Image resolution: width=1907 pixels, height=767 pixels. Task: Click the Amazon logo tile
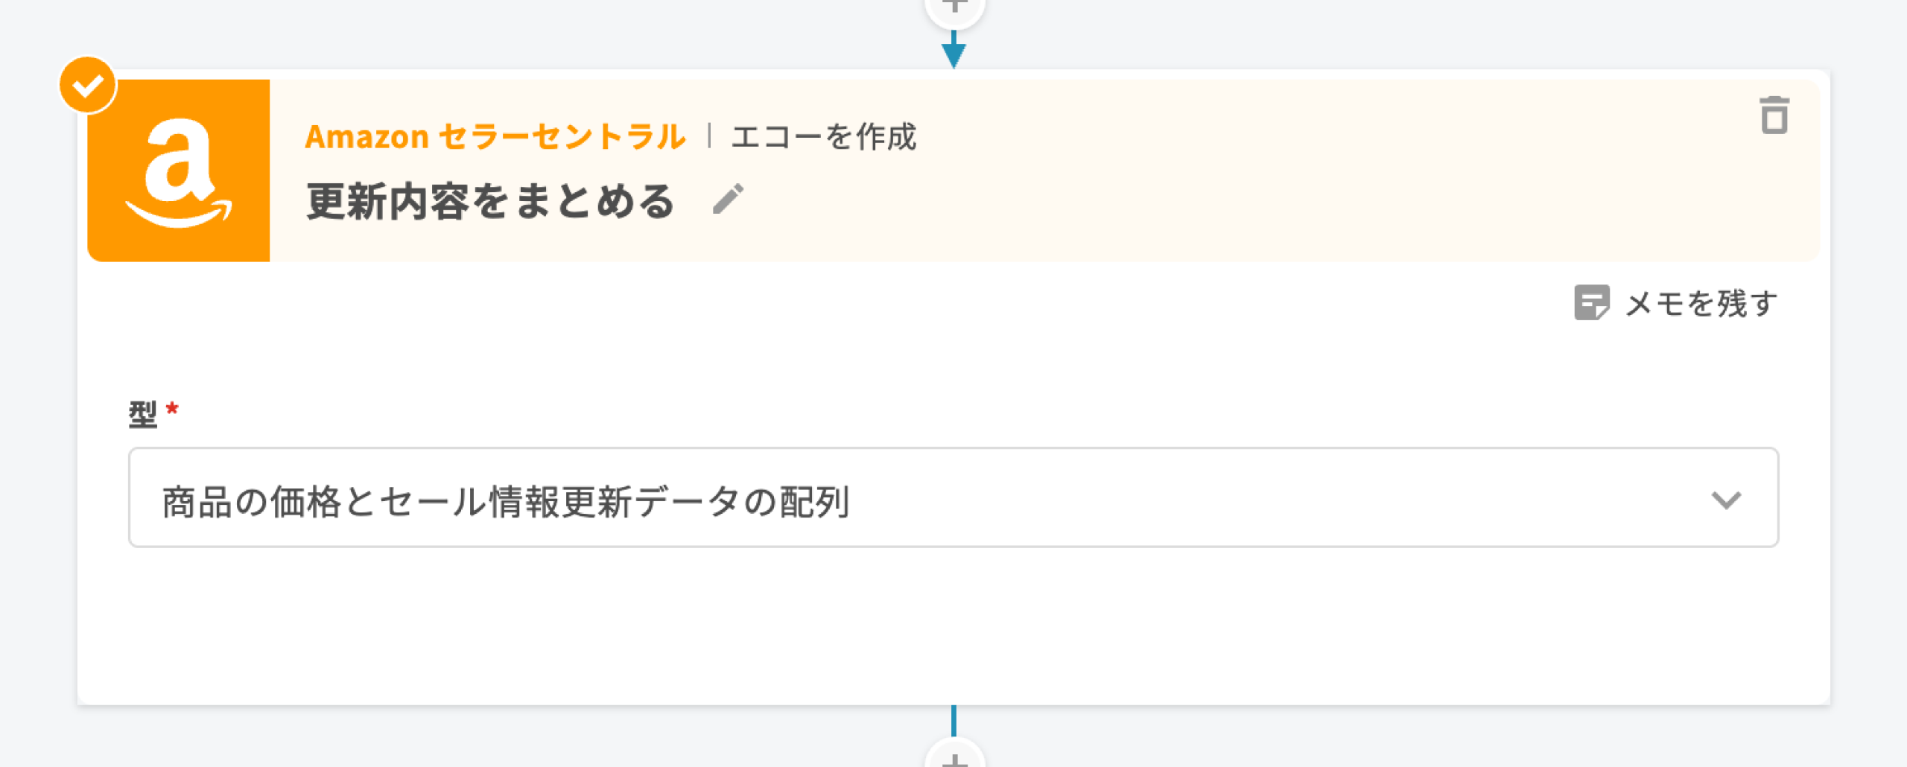179,171
